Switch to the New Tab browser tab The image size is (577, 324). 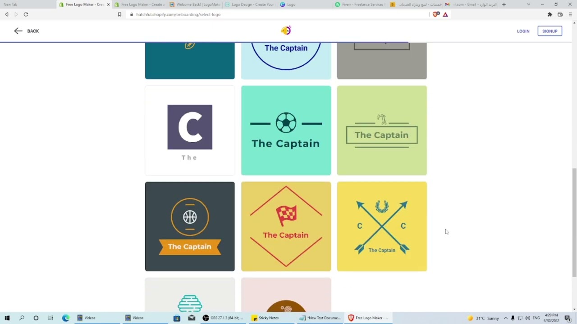pos(28,4)
